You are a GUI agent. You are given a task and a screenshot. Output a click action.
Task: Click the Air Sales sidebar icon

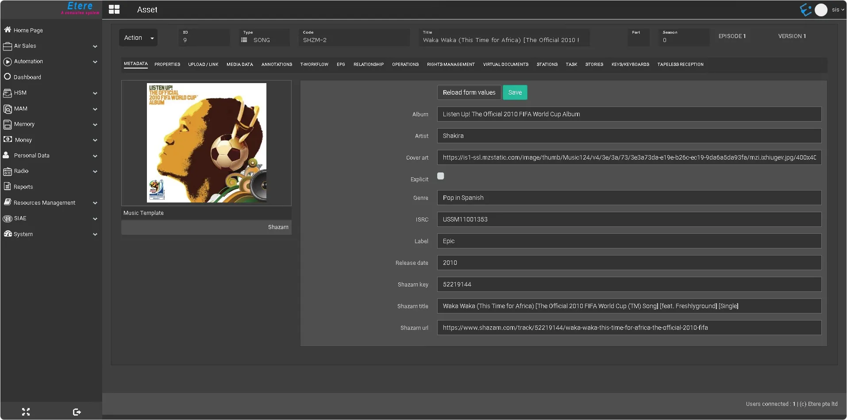point(8,46)
